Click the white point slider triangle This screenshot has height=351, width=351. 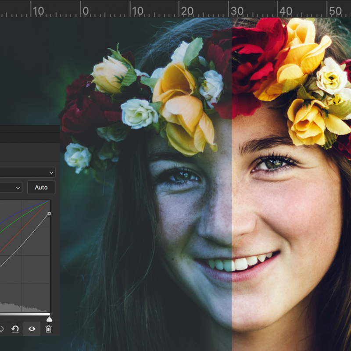coord(49,319)
